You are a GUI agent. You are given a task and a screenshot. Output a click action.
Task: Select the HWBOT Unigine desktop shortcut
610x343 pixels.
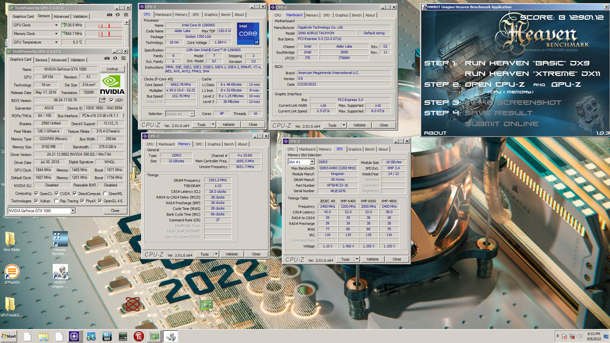coord(60,276)
